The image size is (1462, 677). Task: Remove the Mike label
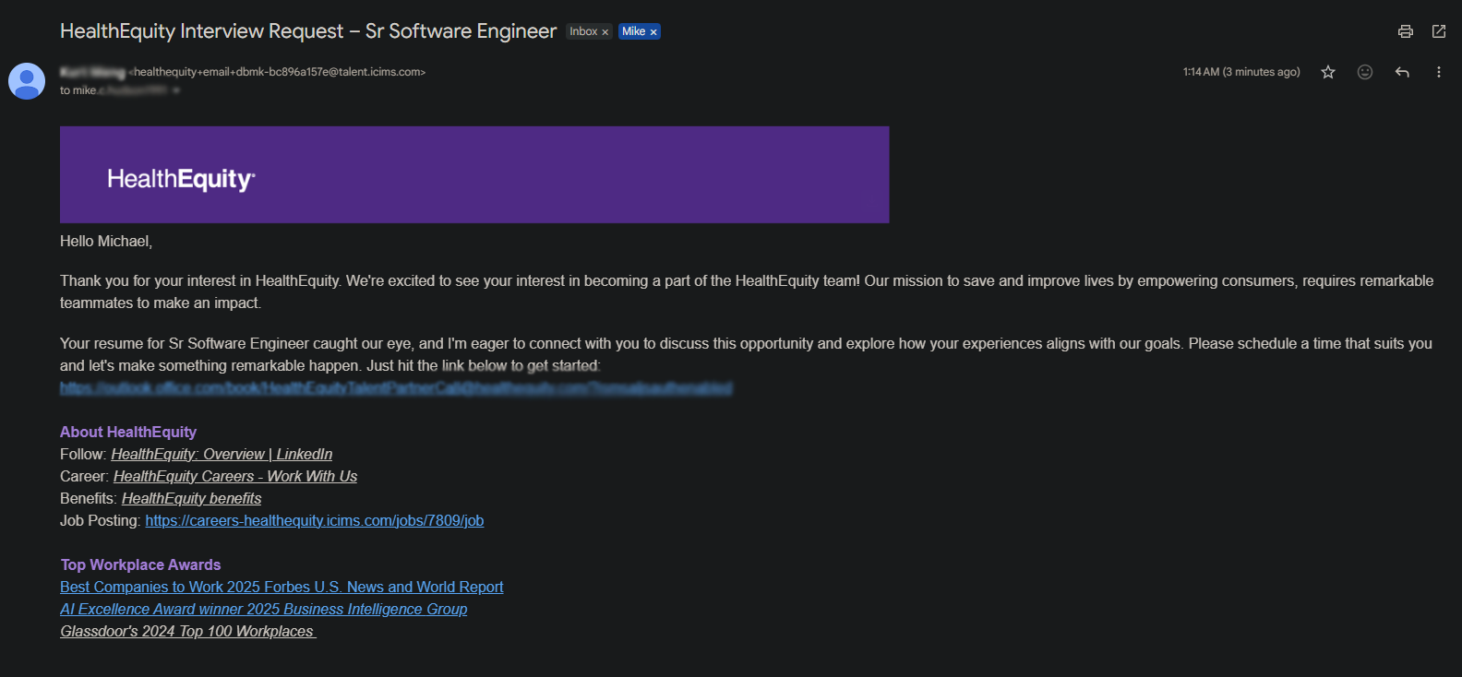pyautogui.click(x=653, y=32)
